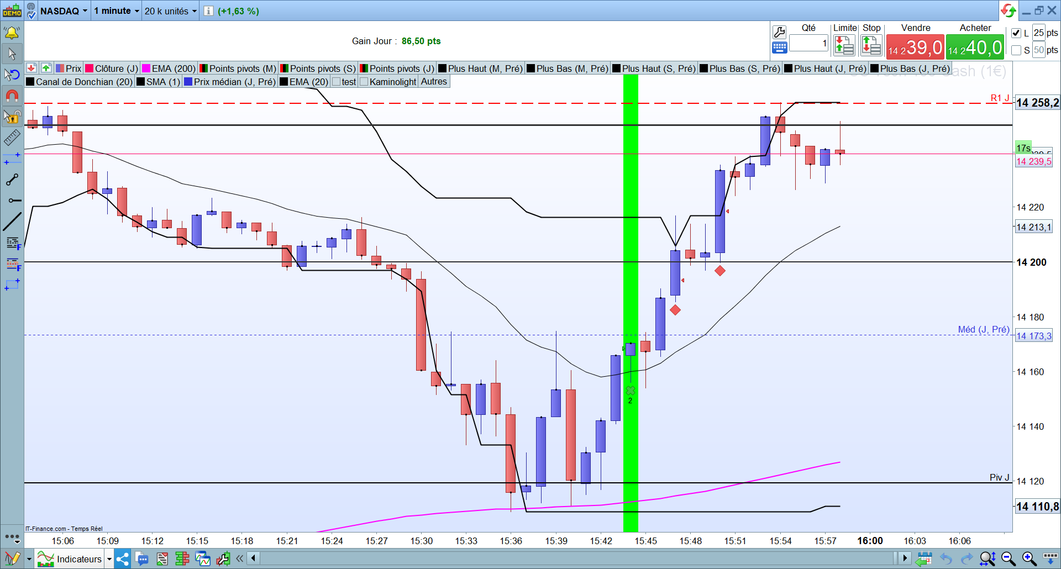Click the share icon in bottom toolbar
Image resolution: width=1061 pixels, height=569 pixels.
click(122, 559)
